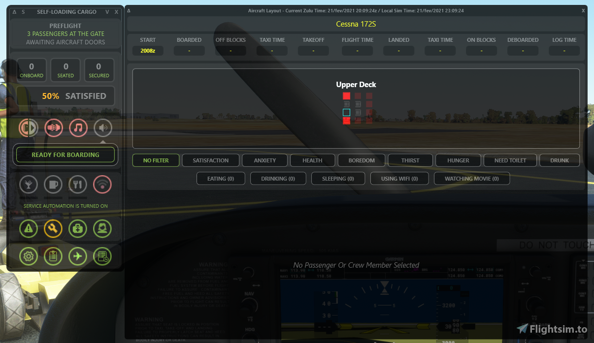Switch to the SATISFACTION filter tab
Viewport: 594px width, 343px height.
click(210, 160)
